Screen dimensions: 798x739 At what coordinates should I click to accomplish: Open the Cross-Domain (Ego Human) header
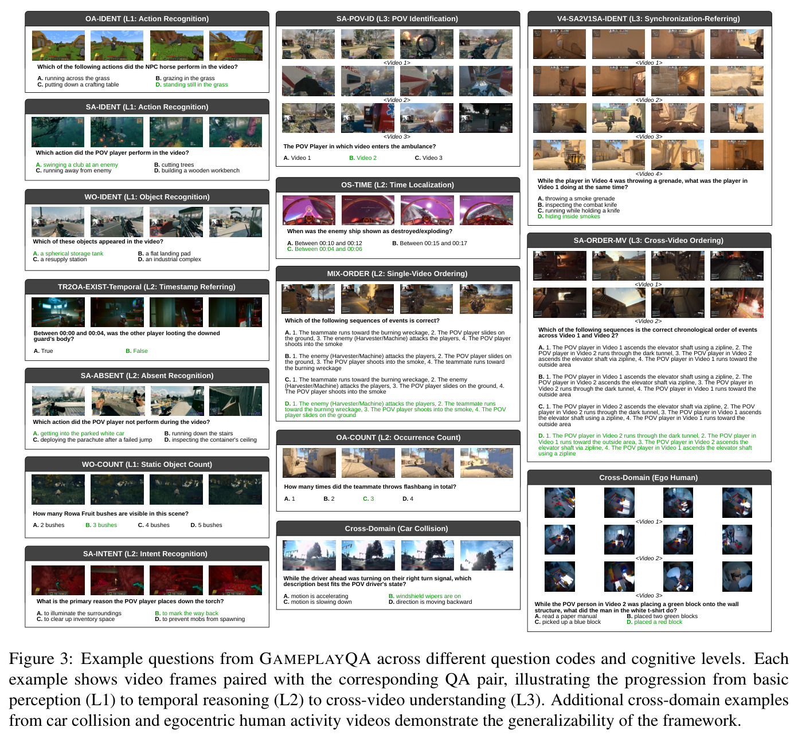click(648, 478)
